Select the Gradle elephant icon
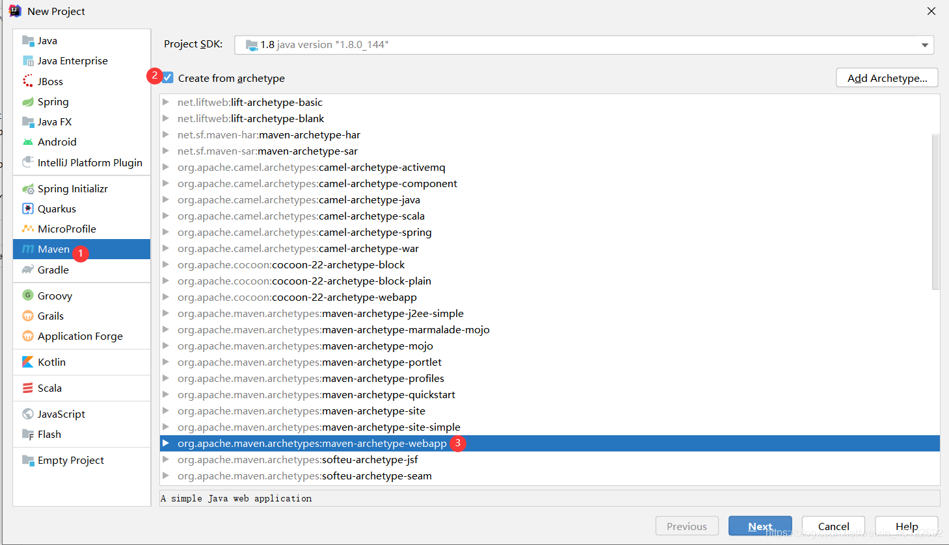949x545 pixels. (28, 270)
